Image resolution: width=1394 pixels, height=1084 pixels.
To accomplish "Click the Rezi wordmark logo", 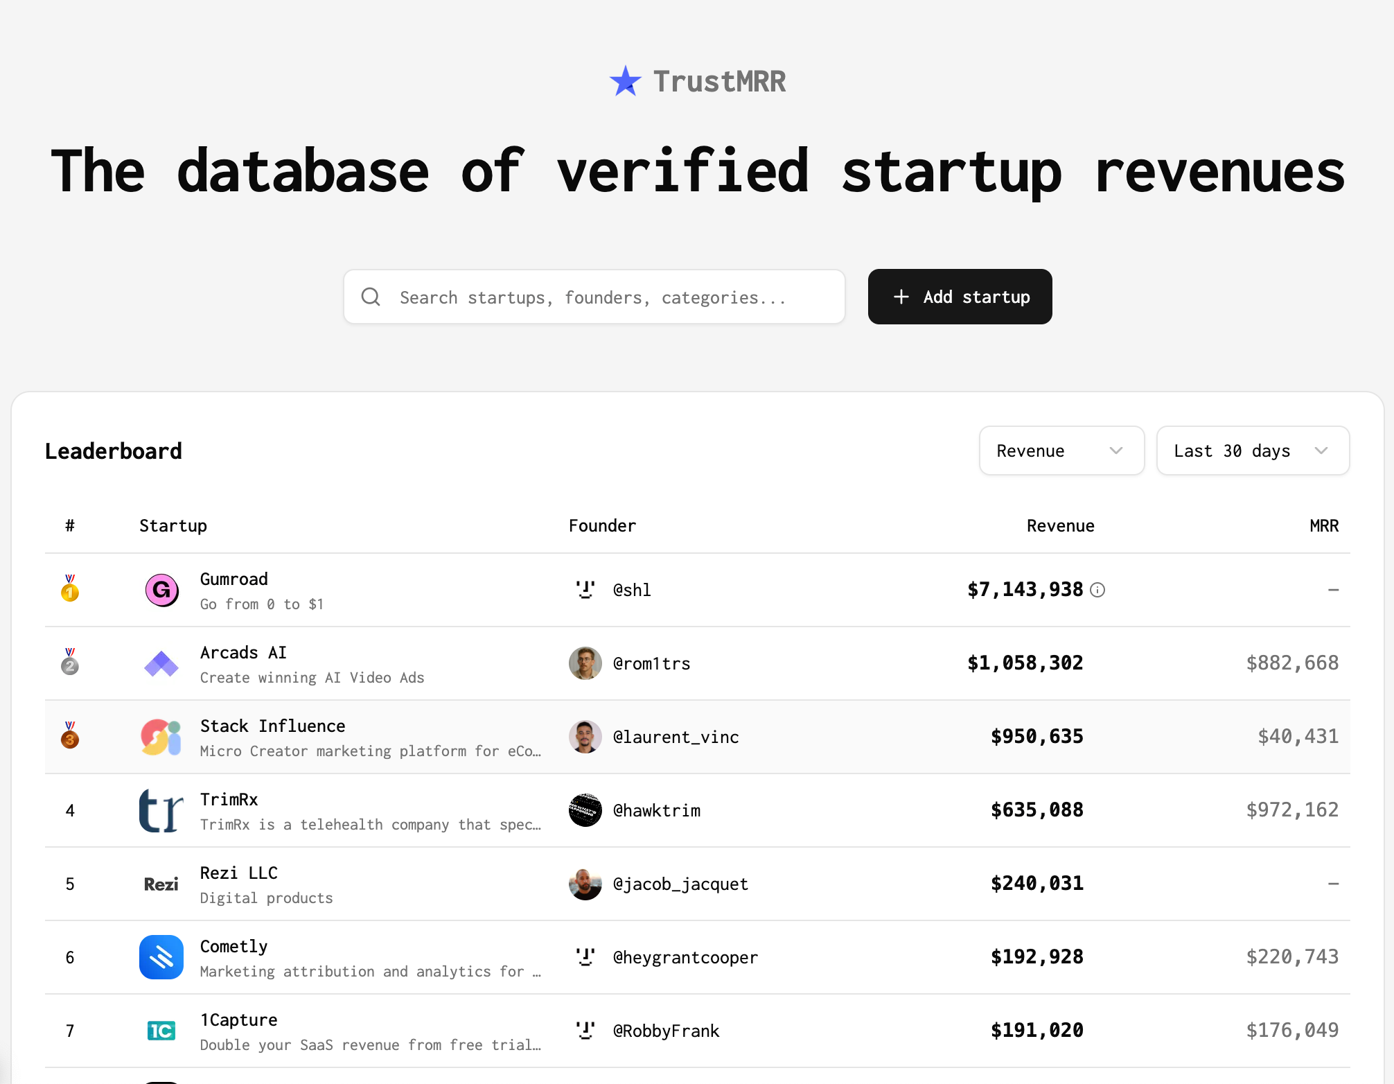I will coord(161,884).
